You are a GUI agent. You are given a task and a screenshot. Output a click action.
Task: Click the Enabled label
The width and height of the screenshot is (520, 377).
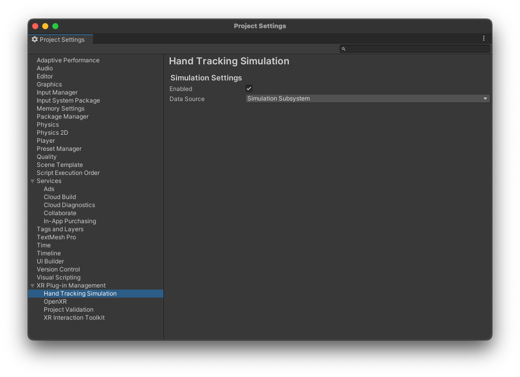coord(181,89)
